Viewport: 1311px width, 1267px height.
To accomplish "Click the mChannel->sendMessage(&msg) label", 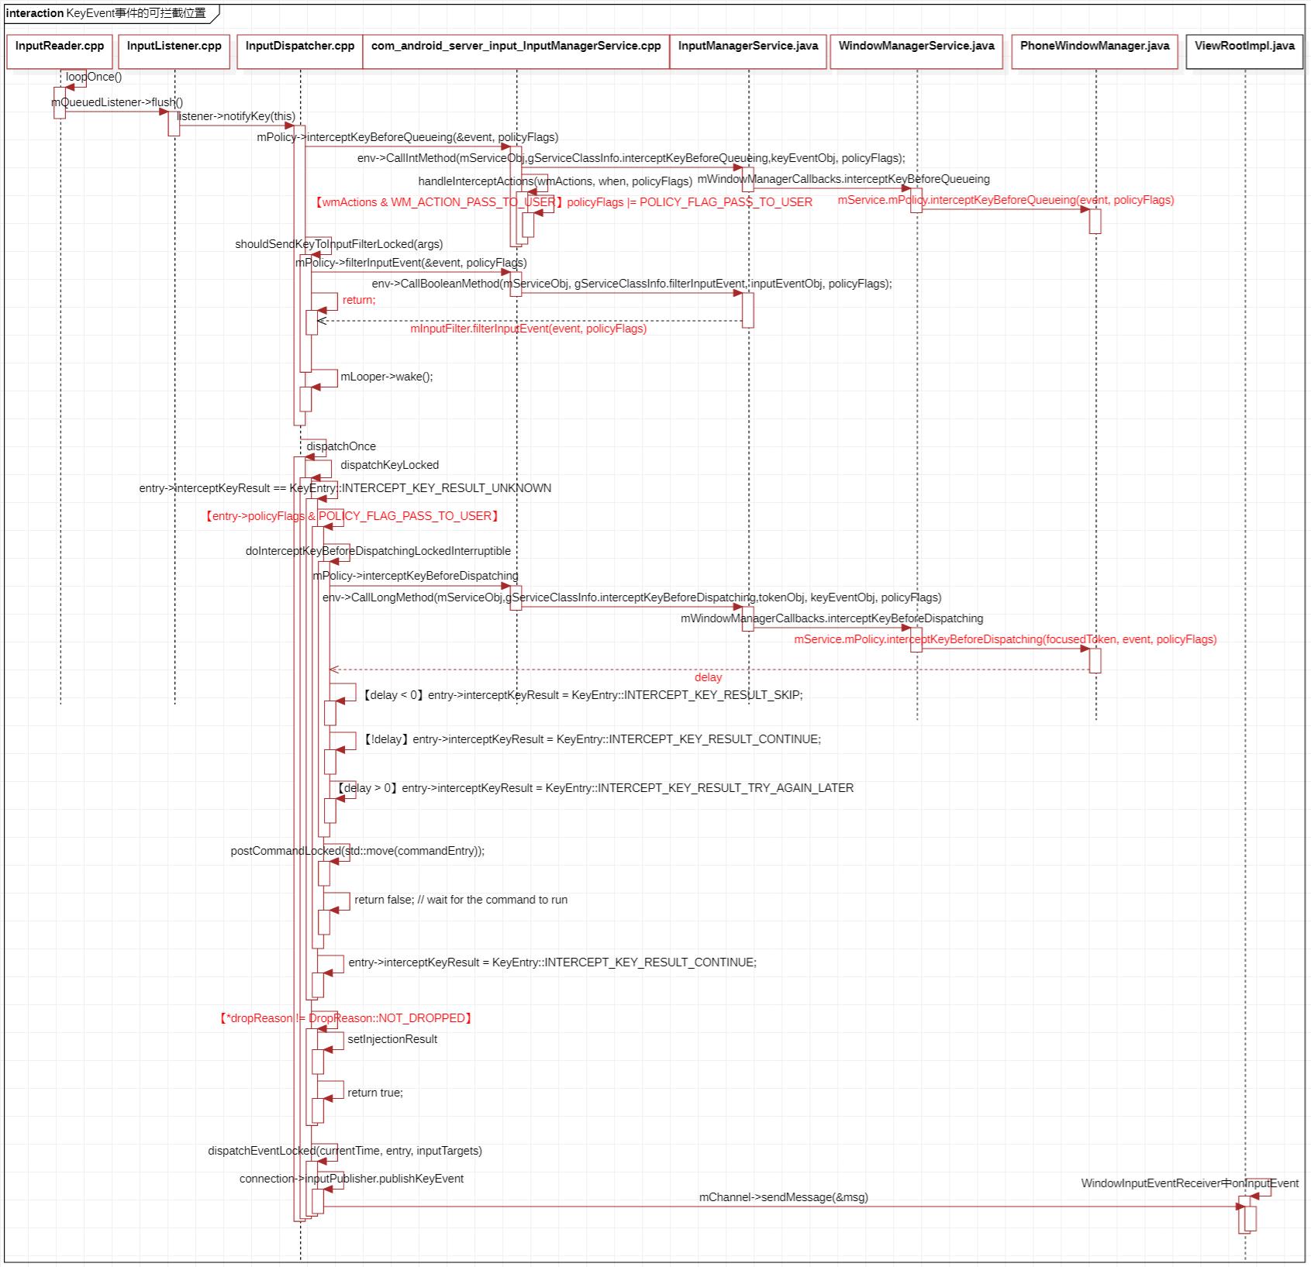I will click(784, 1197).
